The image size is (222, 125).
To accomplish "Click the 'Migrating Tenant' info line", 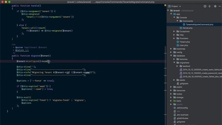I will point(56,73).
